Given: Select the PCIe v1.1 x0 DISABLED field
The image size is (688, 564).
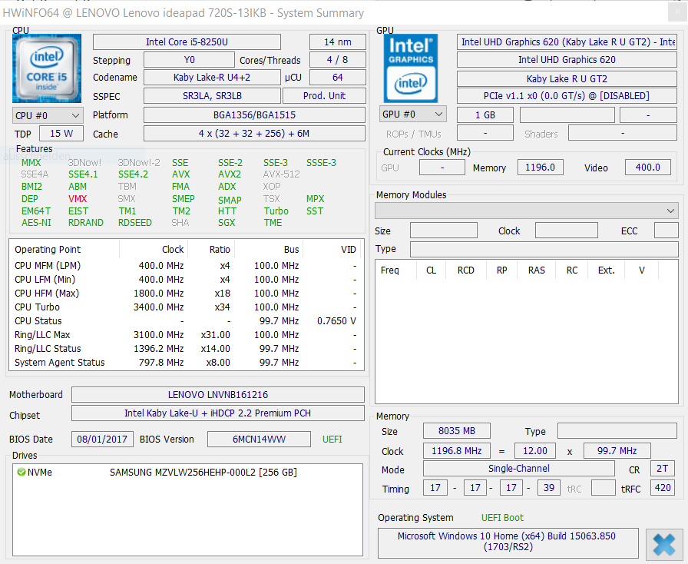Looking at the screenshot, I should 567,96.
